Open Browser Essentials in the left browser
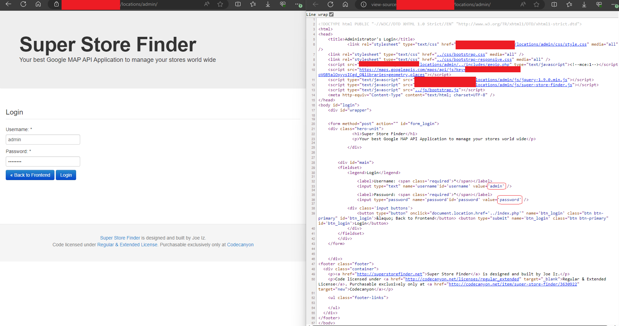619x326 pixels. click(x=283, y=4)
